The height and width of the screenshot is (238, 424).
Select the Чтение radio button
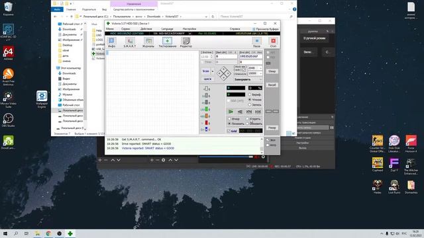pos(250,100)
